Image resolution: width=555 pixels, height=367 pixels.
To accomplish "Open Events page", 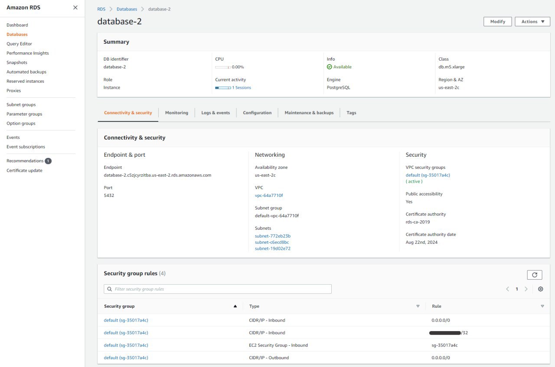I will coord(13,138).
